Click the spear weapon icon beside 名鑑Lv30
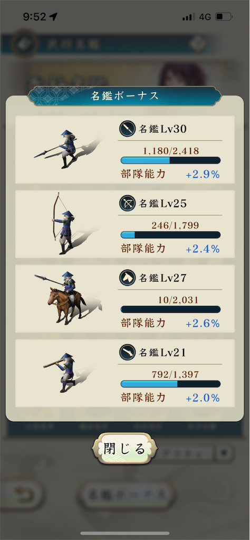This screenshot has height=540, width=250. [x=128, y=129]
